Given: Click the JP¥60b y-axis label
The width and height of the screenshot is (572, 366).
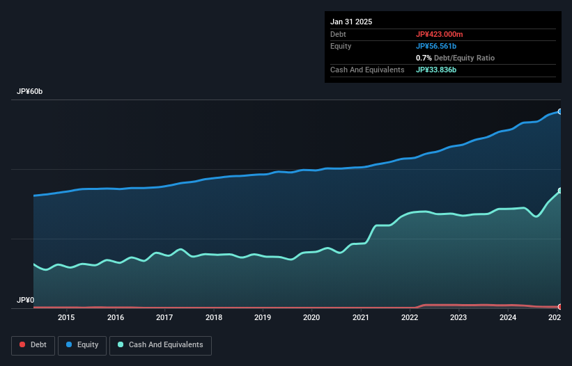Looking at the screenshot, I should pyautogui.click(x=29, y=91).
